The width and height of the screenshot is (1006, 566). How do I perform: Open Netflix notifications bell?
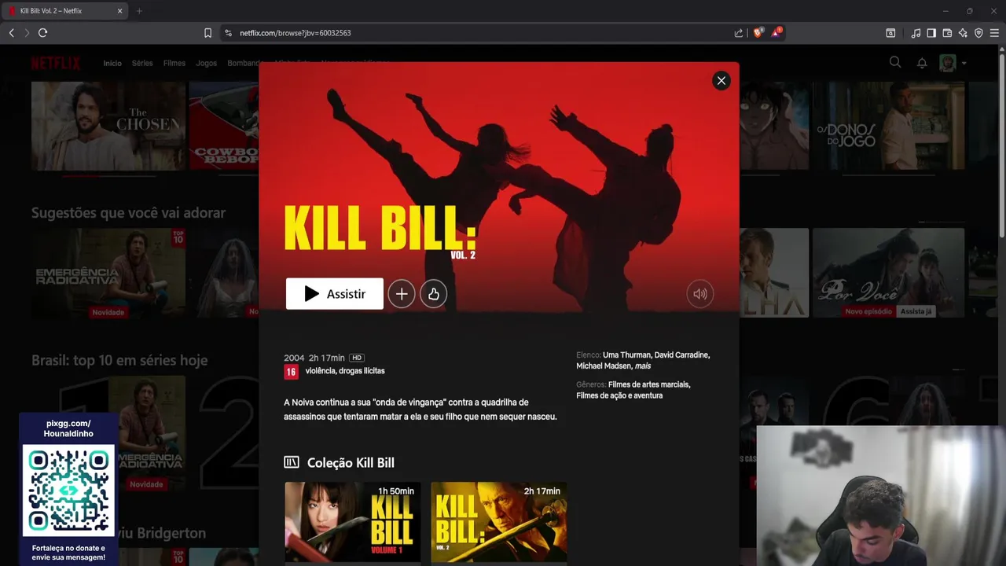[922, 63]
